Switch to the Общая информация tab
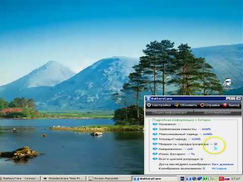The width and height of the screenshot is (243, 182). click(170, 112)
